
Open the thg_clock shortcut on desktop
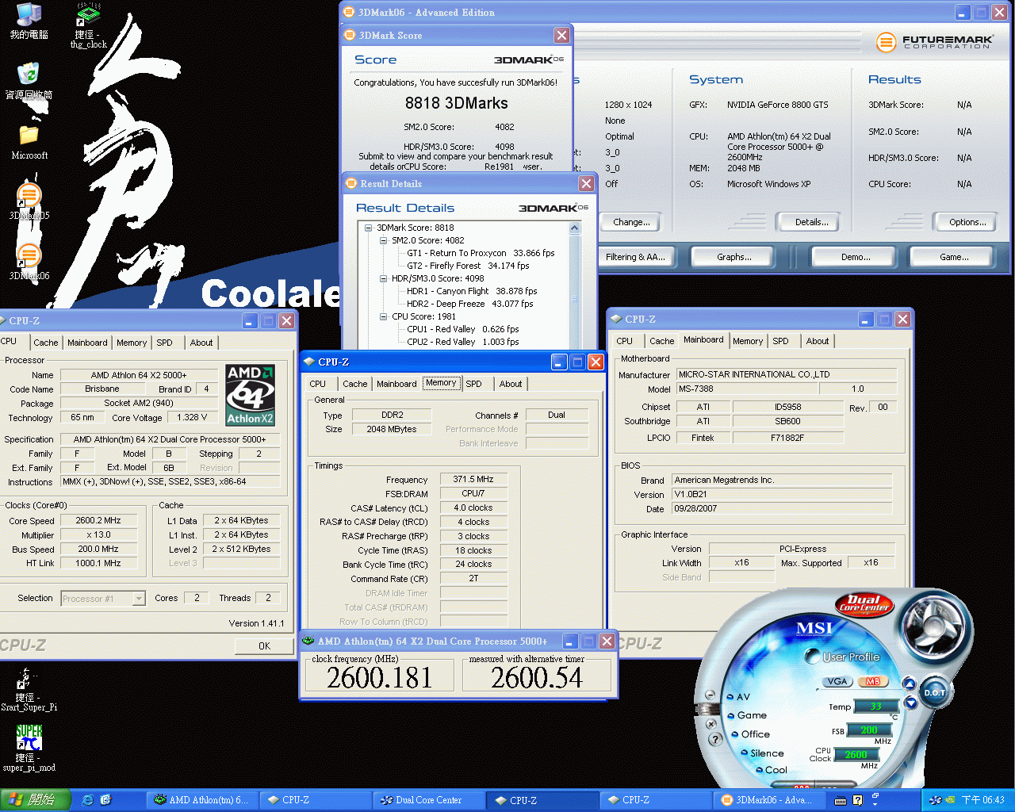pos(88,25)
